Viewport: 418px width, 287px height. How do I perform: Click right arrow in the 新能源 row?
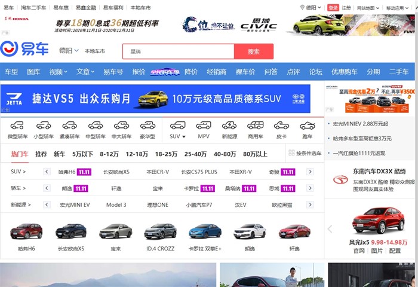(310, 204)
